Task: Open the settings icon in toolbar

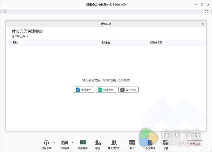Action: (x=166, y=143)
